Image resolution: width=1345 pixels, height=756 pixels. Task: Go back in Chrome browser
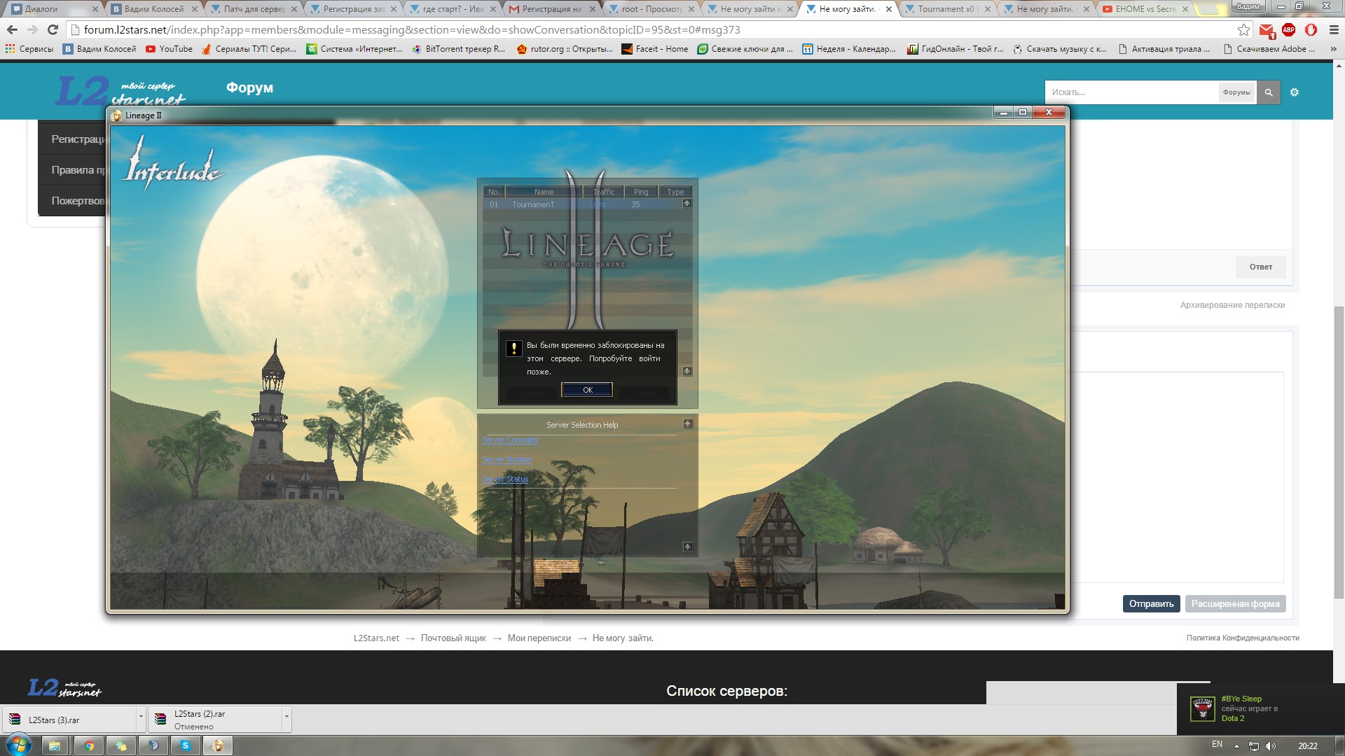pyautogui.click(x=12, y=29)
